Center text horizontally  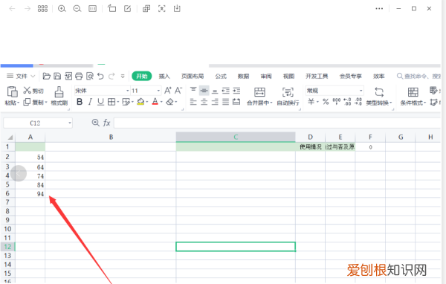(x=204, y=102)
